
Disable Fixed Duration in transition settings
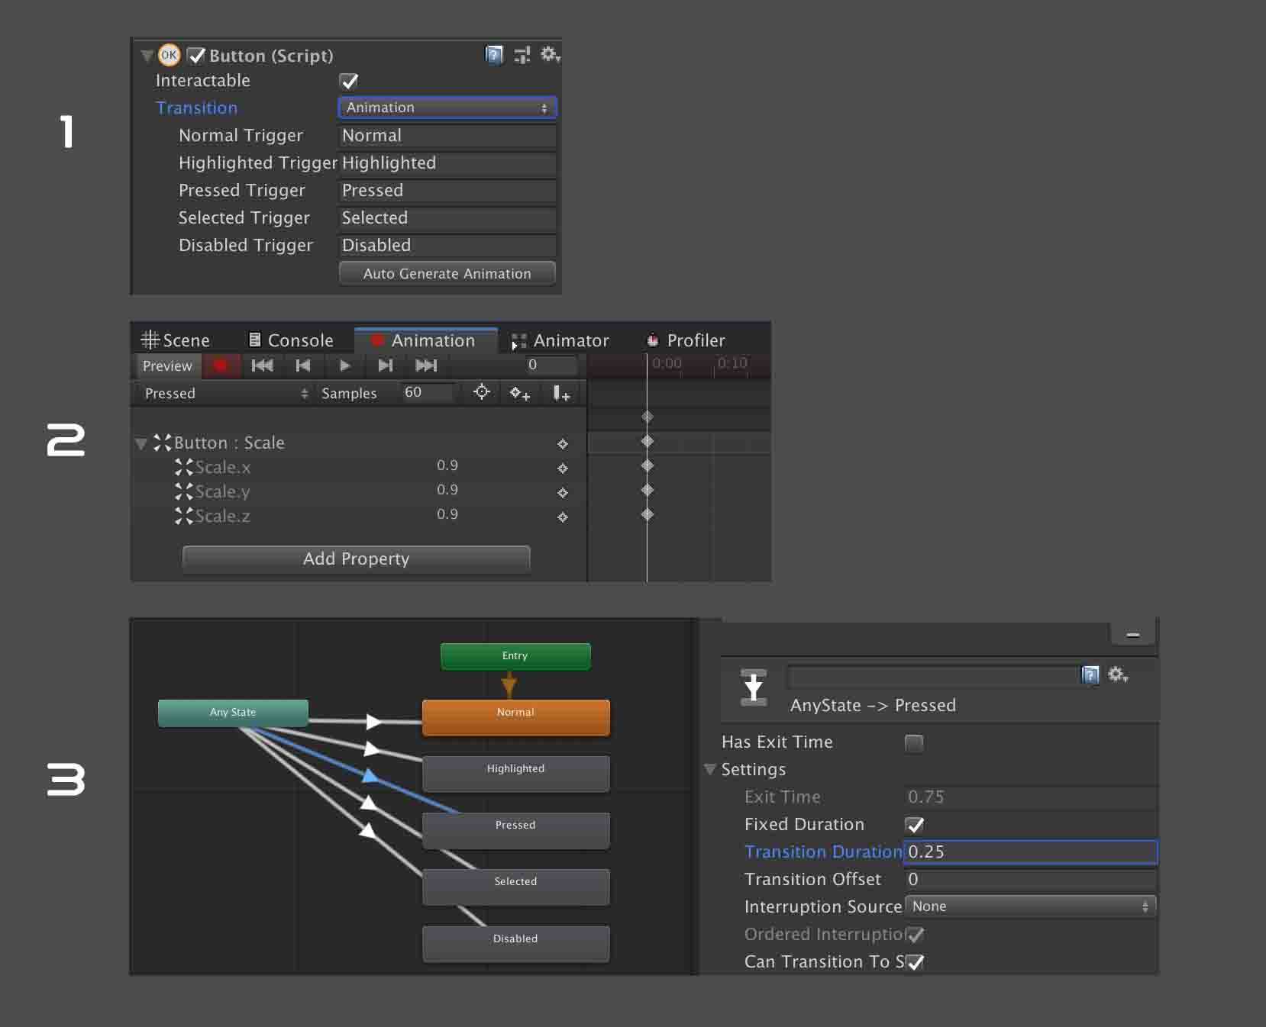tap(914, 825)
